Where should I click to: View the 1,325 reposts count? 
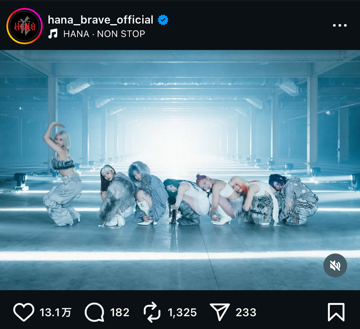click(x=182, y=312)
